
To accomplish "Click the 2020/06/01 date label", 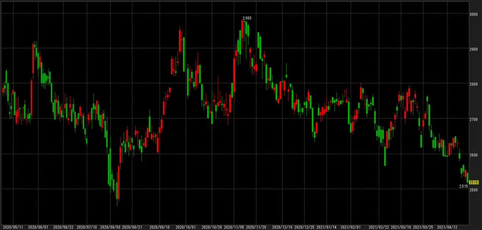I will [x=38, y=227].
